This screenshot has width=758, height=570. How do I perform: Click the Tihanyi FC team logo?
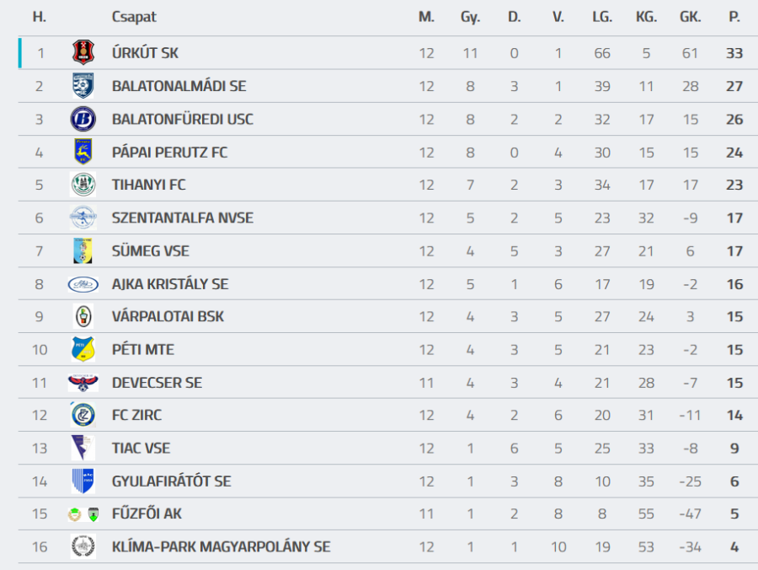[83, 185]
